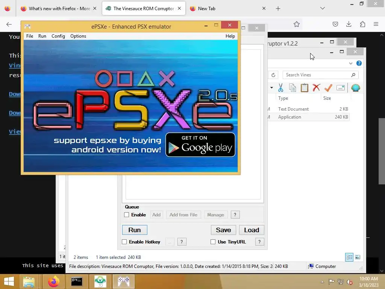Select the Text Document file row

pos(308,109)
